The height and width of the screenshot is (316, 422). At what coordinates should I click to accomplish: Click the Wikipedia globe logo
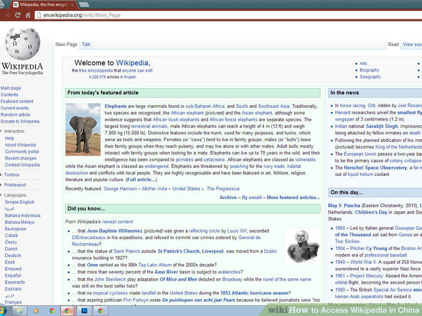coord(23,44)
